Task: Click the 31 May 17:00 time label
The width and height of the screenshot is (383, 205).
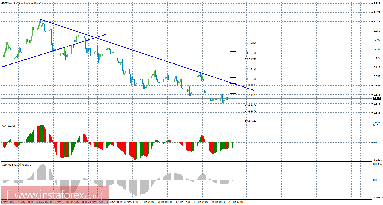Action: pos(132,202)
